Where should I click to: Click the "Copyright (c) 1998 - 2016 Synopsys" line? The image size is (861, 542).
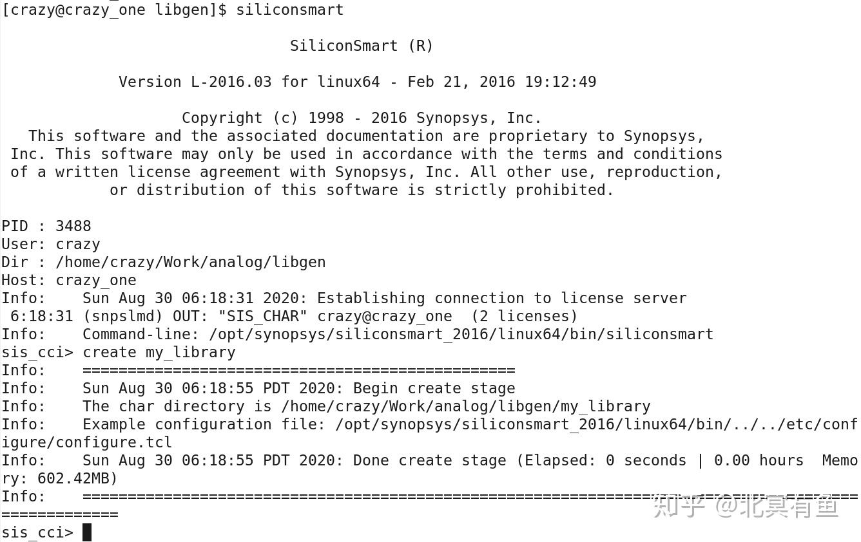tap(362, 118)
